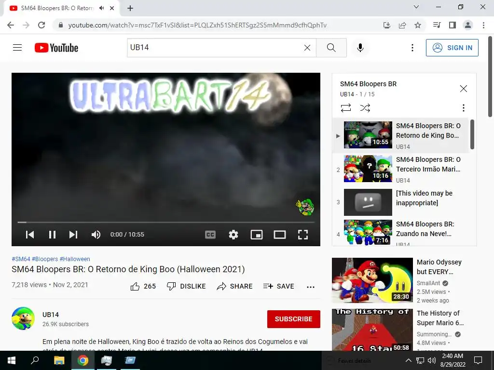Share this page from address bar
The height and width of the screenshot is (370, 494).
tap(402, 25)
